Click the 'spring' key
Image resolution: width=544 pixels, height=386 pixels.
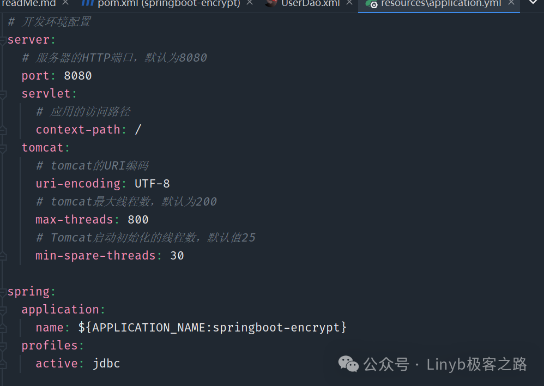click(28, 292)
